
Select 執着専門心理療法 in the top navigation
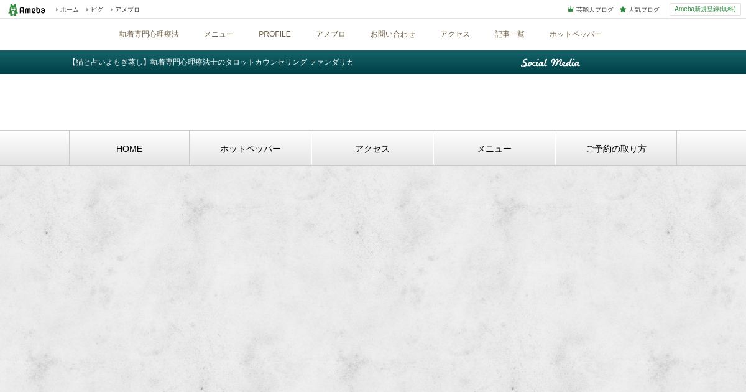pyautogui.click(x=149, y=34)
